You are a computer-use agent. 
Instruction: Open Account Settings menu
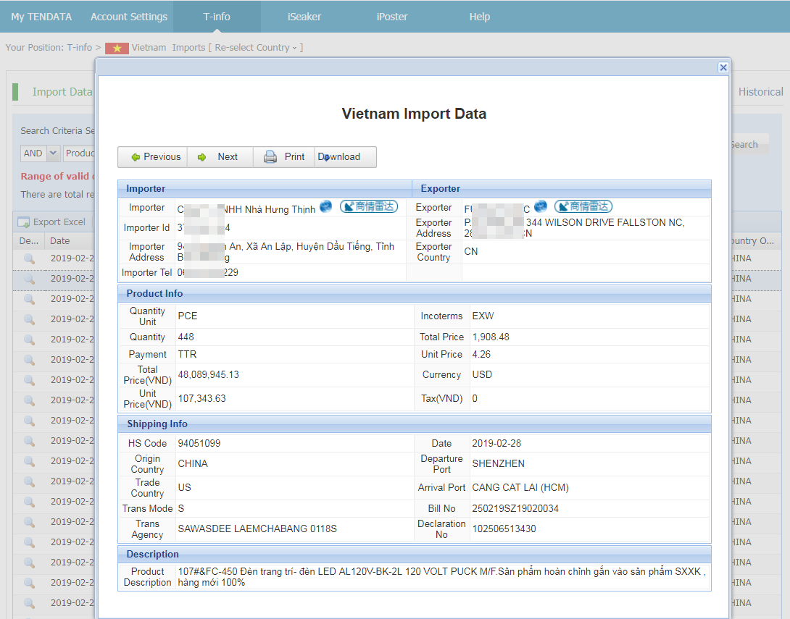click(128, 17)
